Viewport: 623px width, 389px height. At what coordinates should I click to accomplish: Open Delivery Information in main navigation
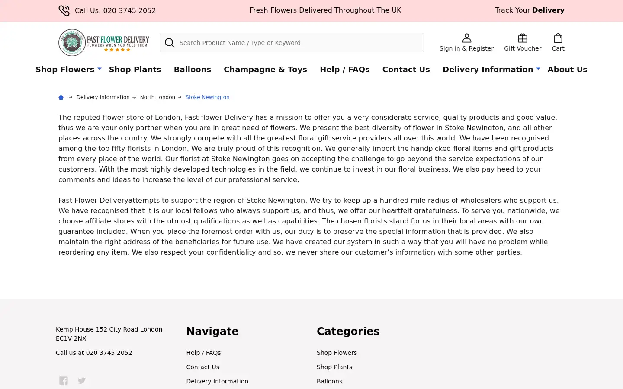(x=488, y=70)
